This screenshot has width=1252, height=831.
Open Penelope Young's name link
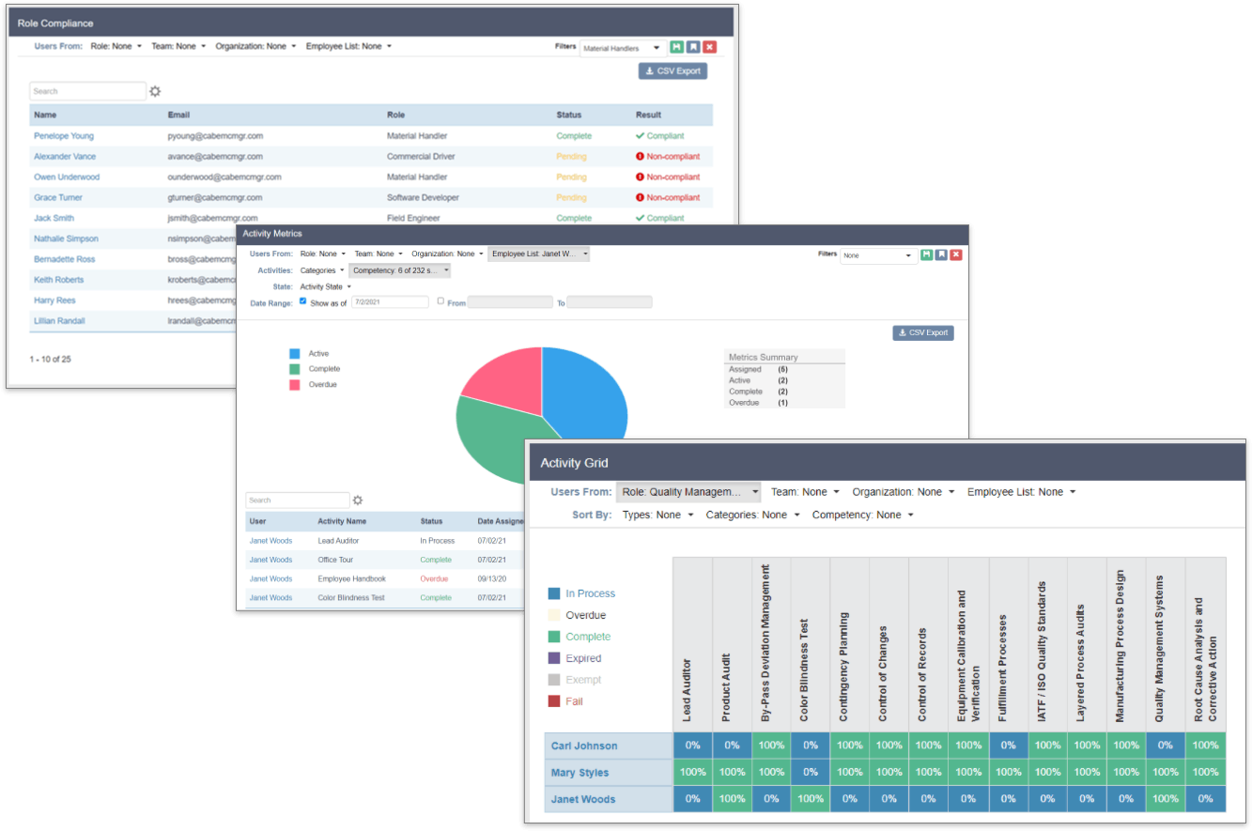coord(64,136)
